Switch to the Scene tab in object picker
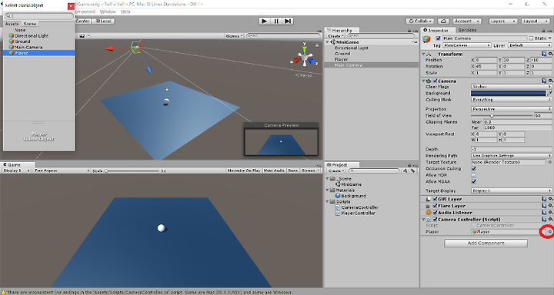554x295 pixels. [x=30, y=24]
